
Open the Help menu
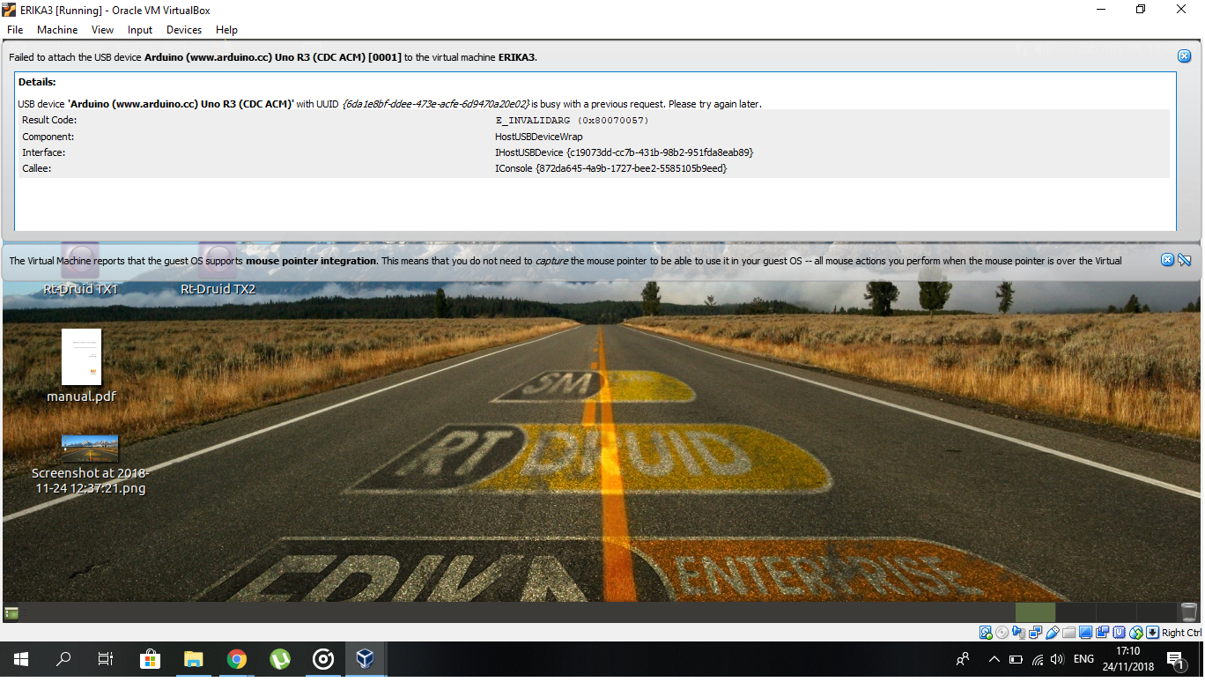(x=226, y=30)
